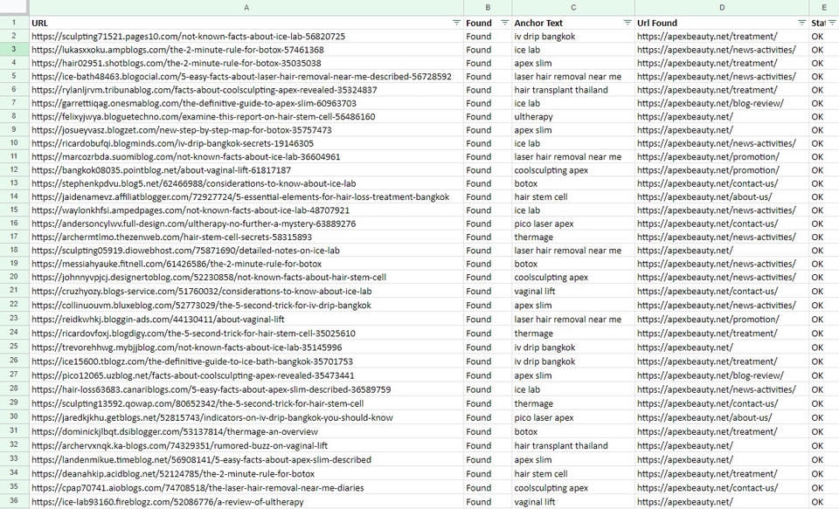The image size is (839, 509).
Task: Click the Anchor Text header cell
Action: point(573,23)
